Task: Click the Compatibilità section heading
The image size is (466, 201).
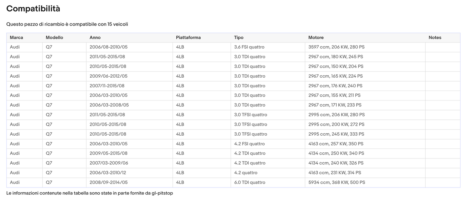Action: (33, 9)
